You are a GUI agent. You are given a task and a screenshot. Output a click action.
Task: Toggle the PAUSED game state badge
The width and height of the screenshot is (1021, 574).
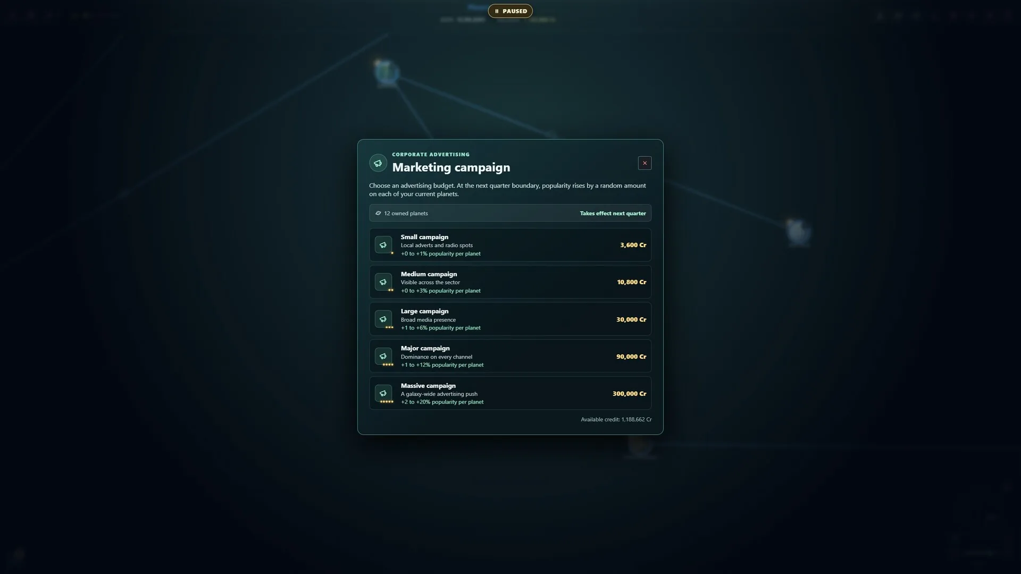tap(510, 11)
